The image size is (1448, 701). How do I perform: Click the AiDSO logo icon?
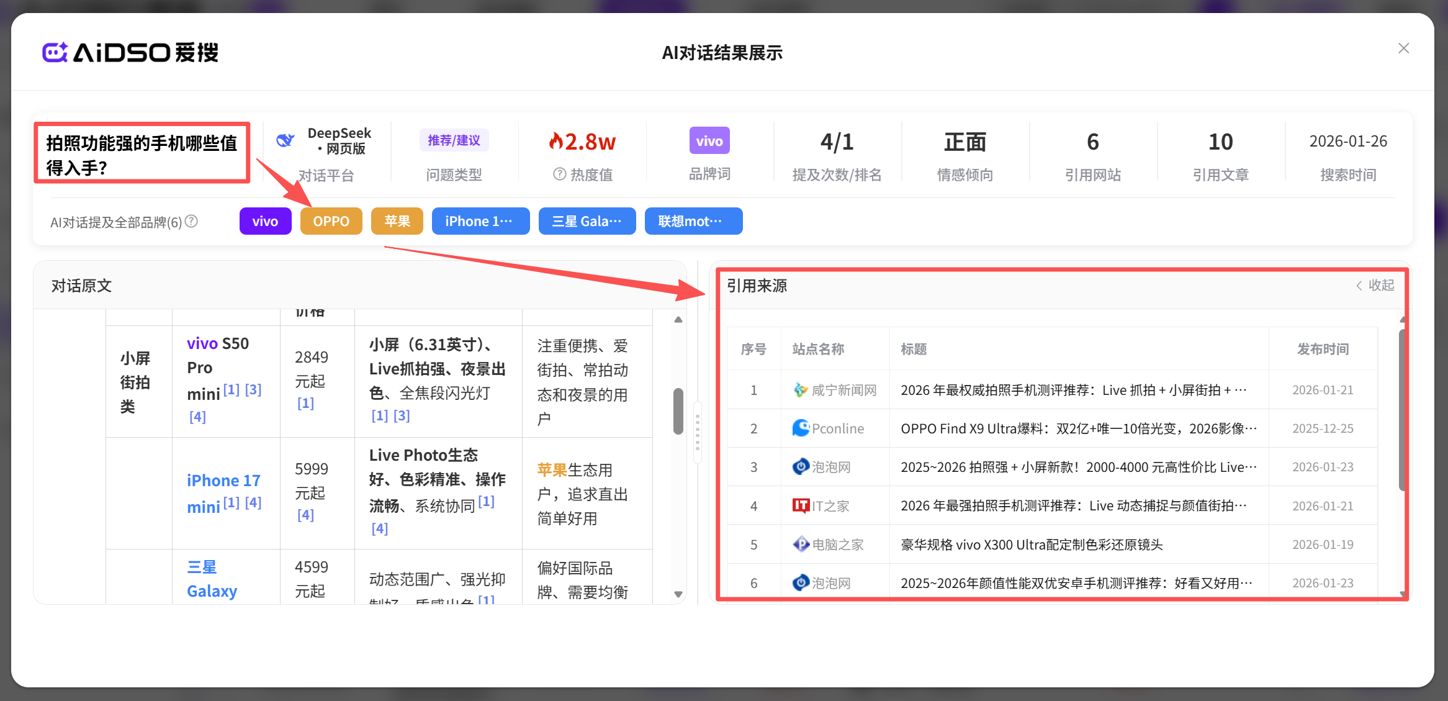click(55, 53)
